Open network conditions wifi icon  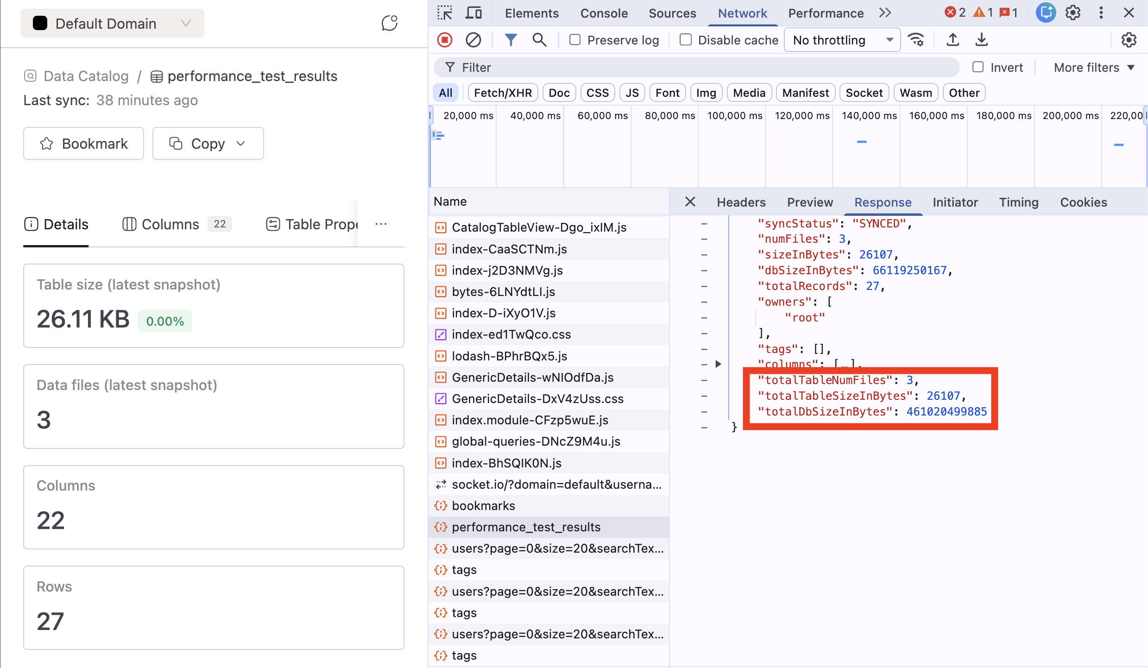coord(916,40)
